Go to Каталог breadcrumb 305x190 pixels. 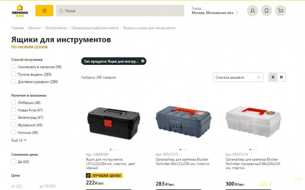(34, 28)
